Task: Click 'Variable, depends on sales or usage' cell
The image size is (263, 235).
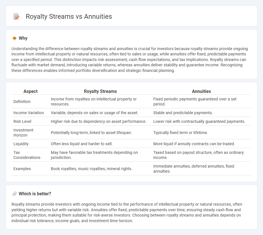Action: (100, 113)
